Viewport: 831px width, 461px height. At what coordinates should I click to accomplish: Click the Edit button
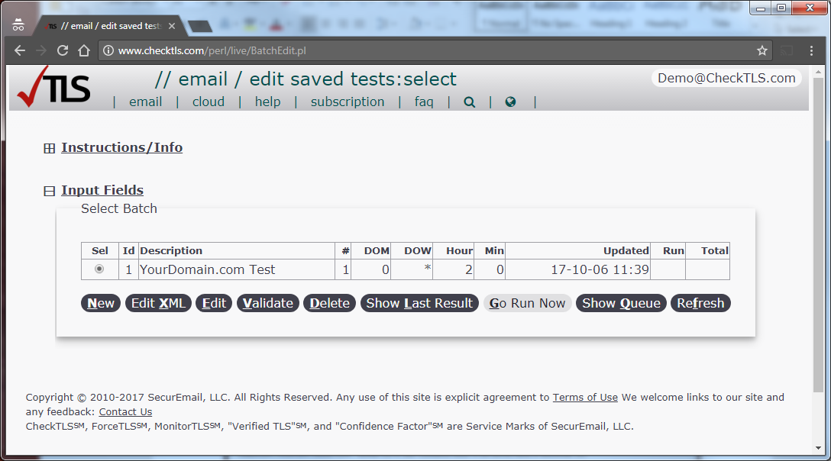pos(214,303)
